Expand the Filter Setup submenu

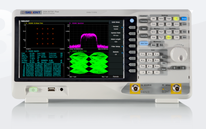tap(116, 46)
